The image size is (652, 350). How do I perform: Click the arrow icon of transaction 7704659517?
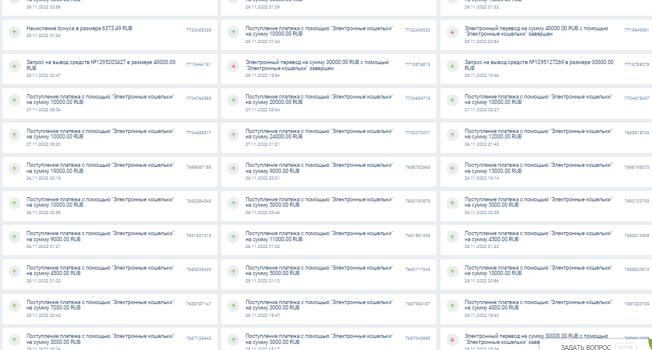15,135
